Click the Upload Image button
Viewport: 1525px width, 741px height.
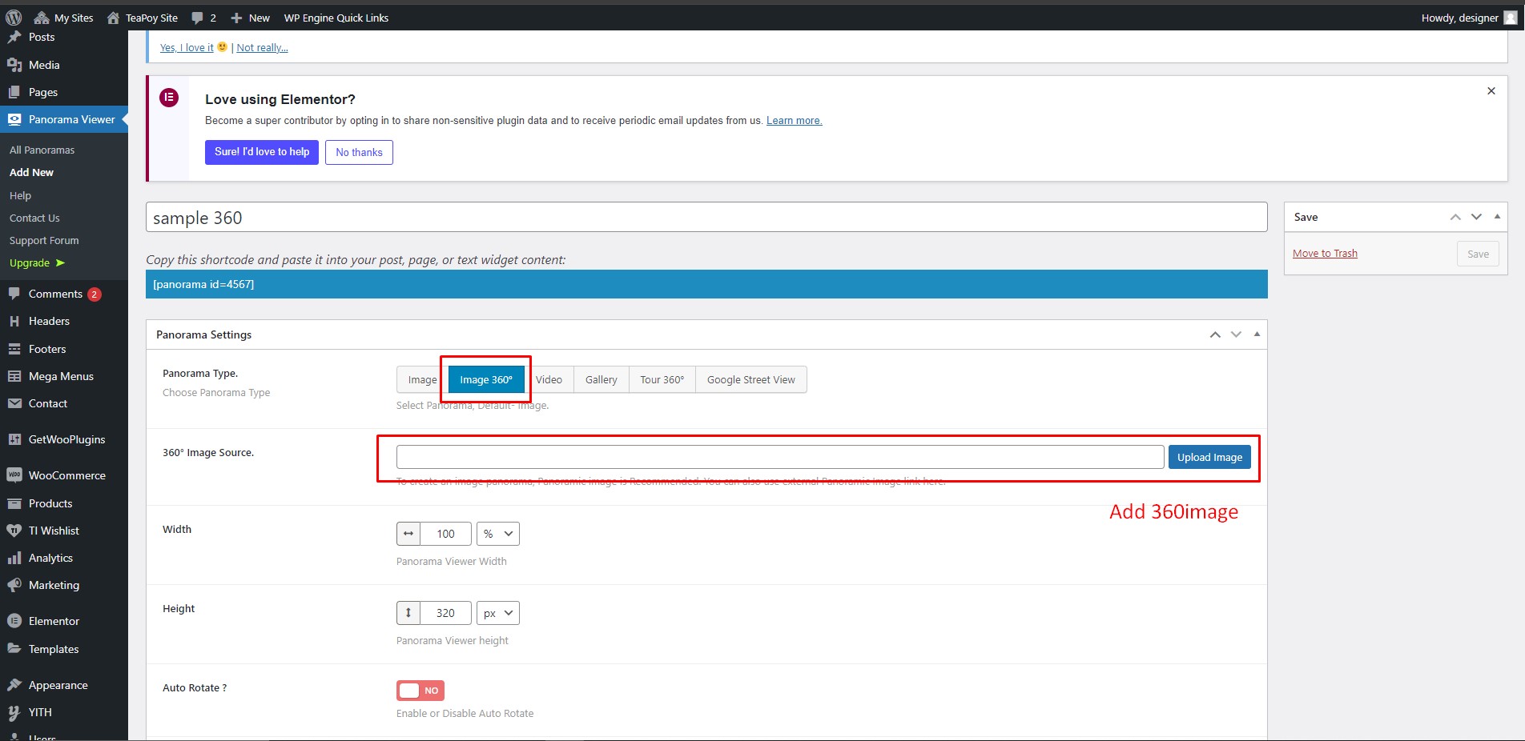pyautogui.click(x=1209, y=457)
